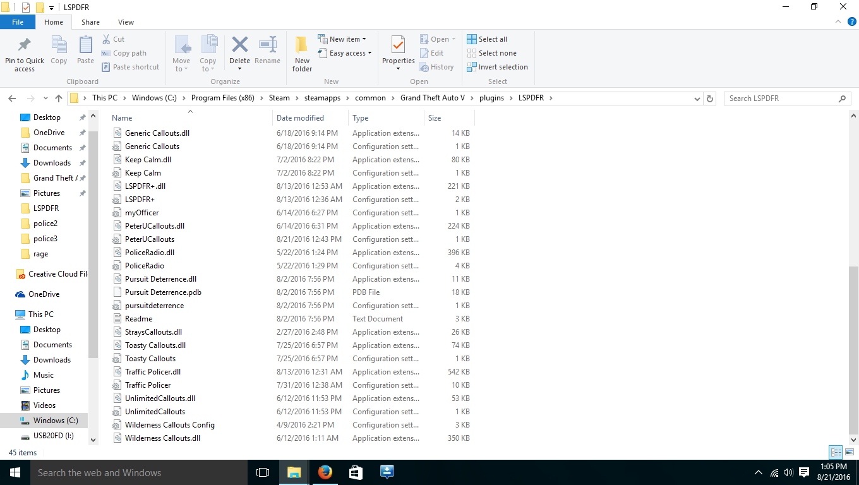Viewport: 859px width, 485px height.
Task: Click Select all in Select group
Action: [487, 39]
